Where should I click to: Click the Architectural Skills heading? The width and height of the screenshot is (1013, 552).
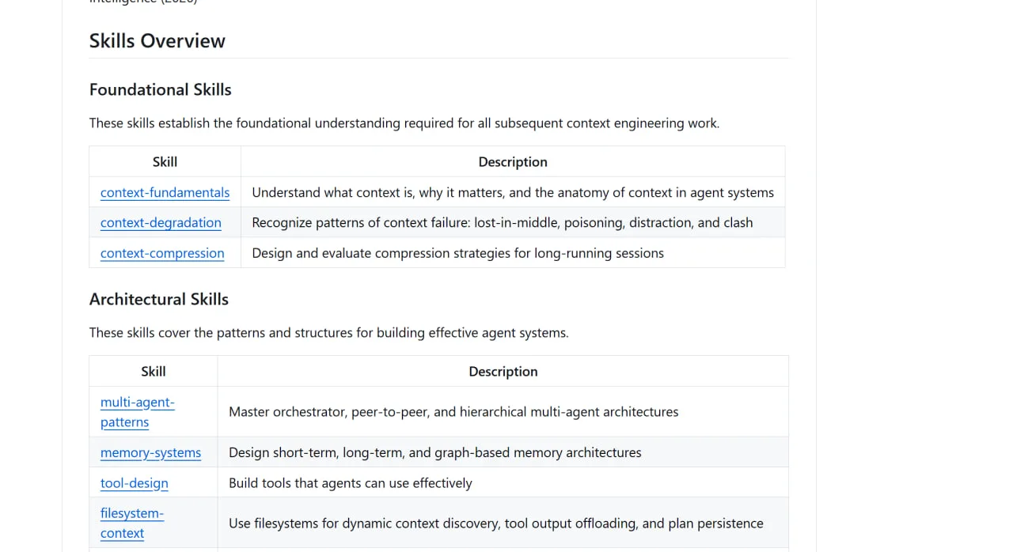[159, 299]
